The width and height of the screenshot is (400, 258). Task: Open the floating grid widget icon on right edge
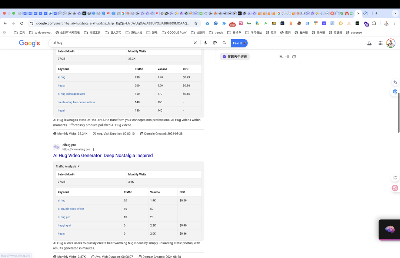tap(395, 177)
